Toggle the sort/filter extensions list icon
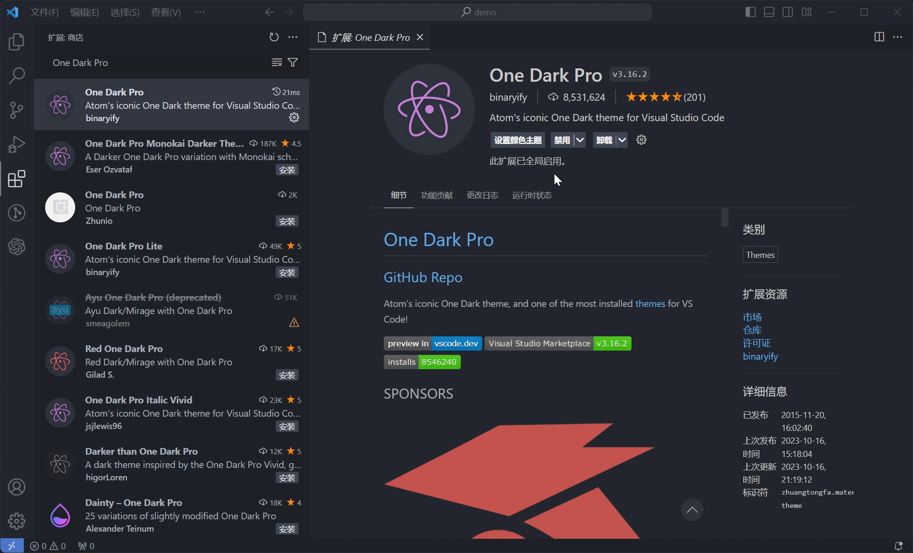Image resolution: width=913 pixels, height=553 pixels. pyautogui.click(x=293, y=62)
